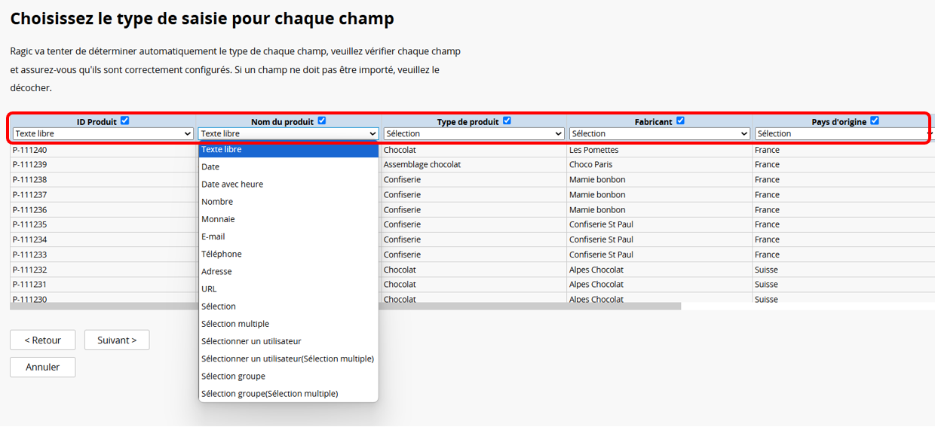Viewport: 935px width, 427px height.
Task: Open the Pays d'origine type dropdown
Action: [x=845, y=133]
